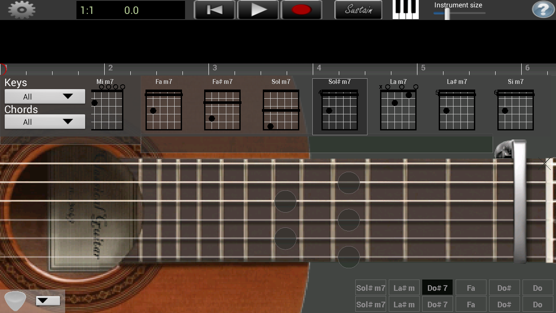Open help with the question mark icon
This screenshot has height=313, width=556.
543,10
